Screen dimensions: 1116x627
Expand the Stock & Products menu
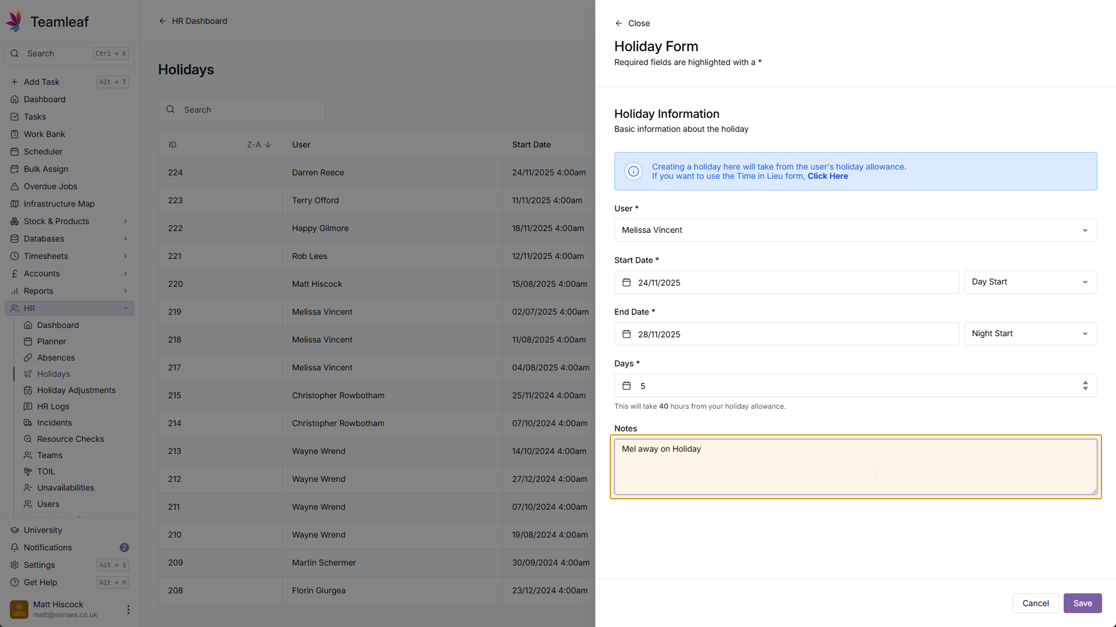126,221
